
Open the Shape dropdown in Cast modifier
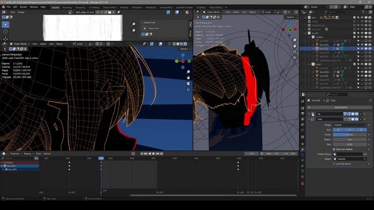coord(349,125)
